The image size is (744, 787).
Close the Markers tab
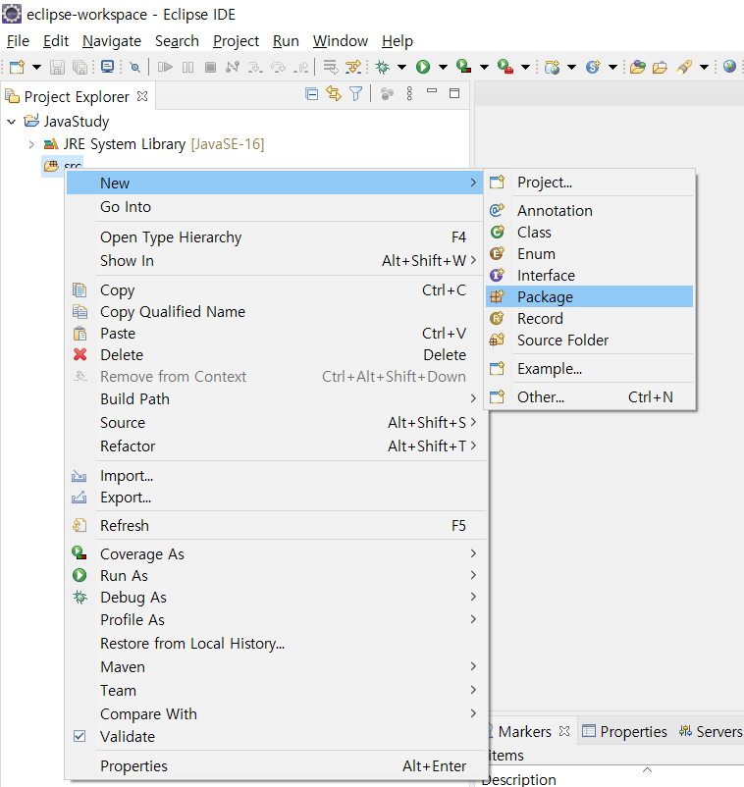pyautogui.click(x=564, y=731)
